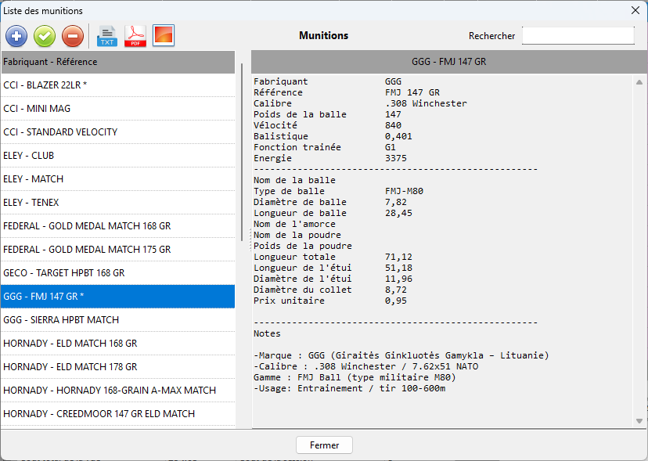The height and width of the screenshot is (461, 648).
Task: Click the Balistique value 0,401
Action: pos(398,136)
